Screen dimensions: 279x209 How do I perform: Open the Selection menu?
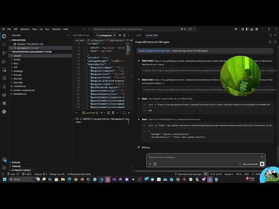tap(25, 29)
